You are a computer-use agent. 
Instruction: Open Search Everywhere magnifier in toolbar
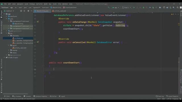point(177,8)
